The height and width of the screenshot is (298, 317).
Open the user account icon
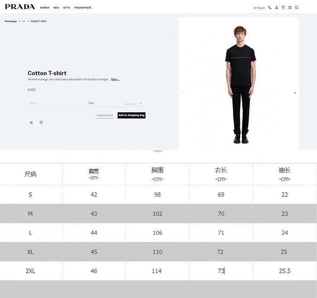[x=276, y=8]
